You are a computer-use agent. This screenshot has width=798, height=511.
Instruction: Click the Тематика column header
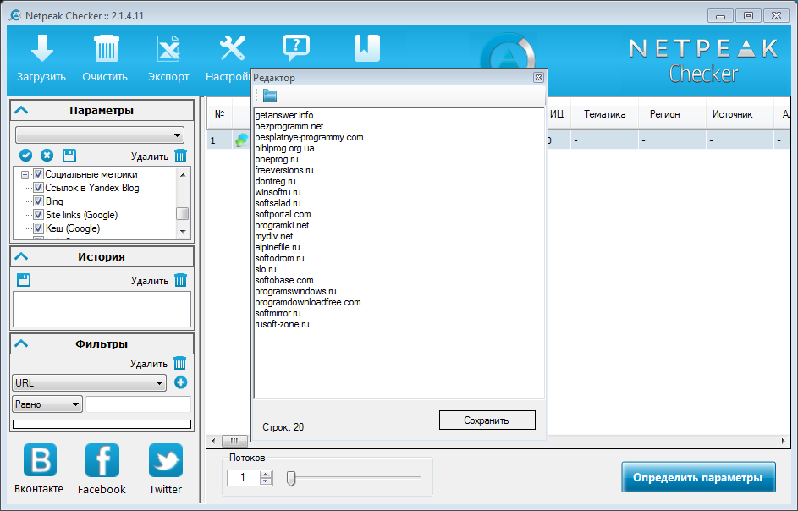(604, 114)
